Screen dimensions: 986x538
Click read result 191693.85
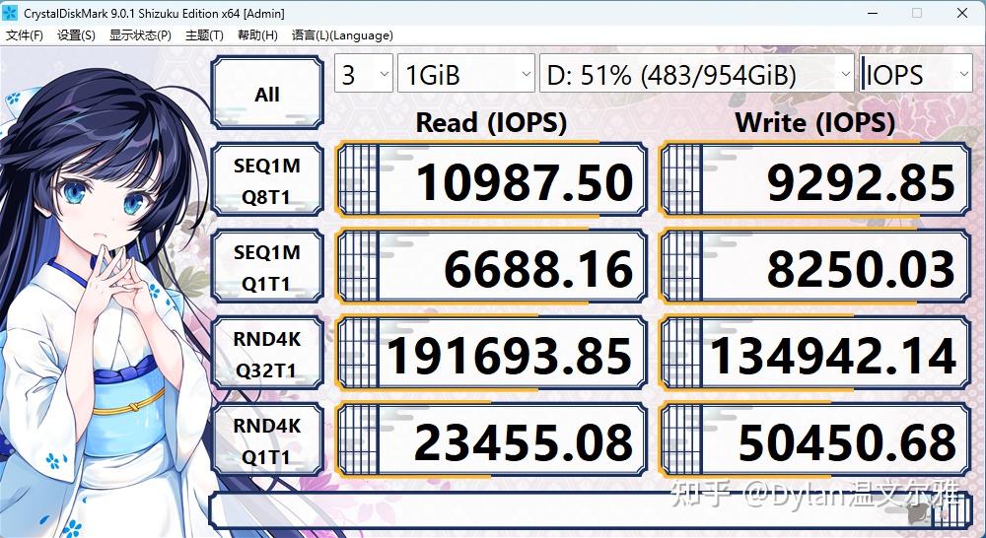coord(492,353)
